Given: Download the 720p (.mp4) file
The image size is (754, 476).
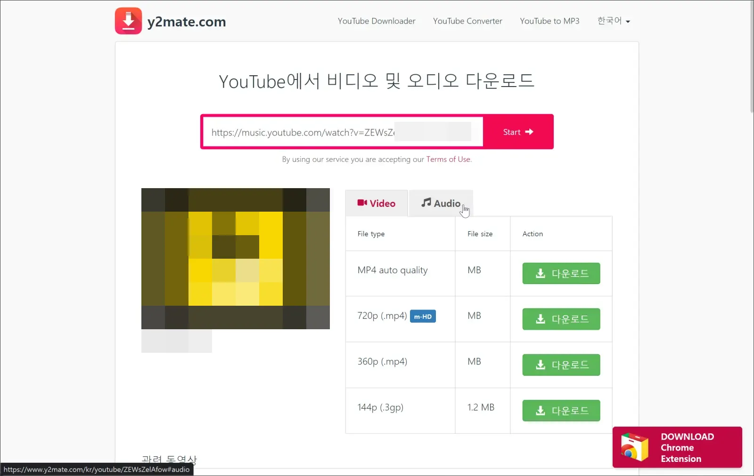Looking at the screenshot, I should (x=561, y=319).
